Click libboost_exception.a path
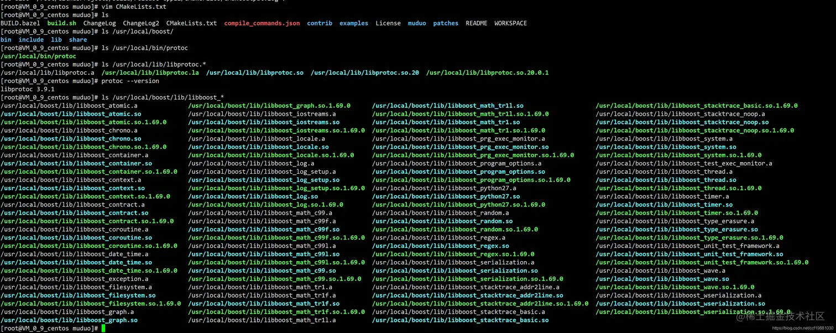This screenshot has width=836, height=333. point(75,279)
